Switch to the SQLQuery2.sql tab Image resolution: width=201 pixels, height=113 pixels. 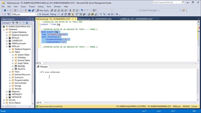coord(95,19)
